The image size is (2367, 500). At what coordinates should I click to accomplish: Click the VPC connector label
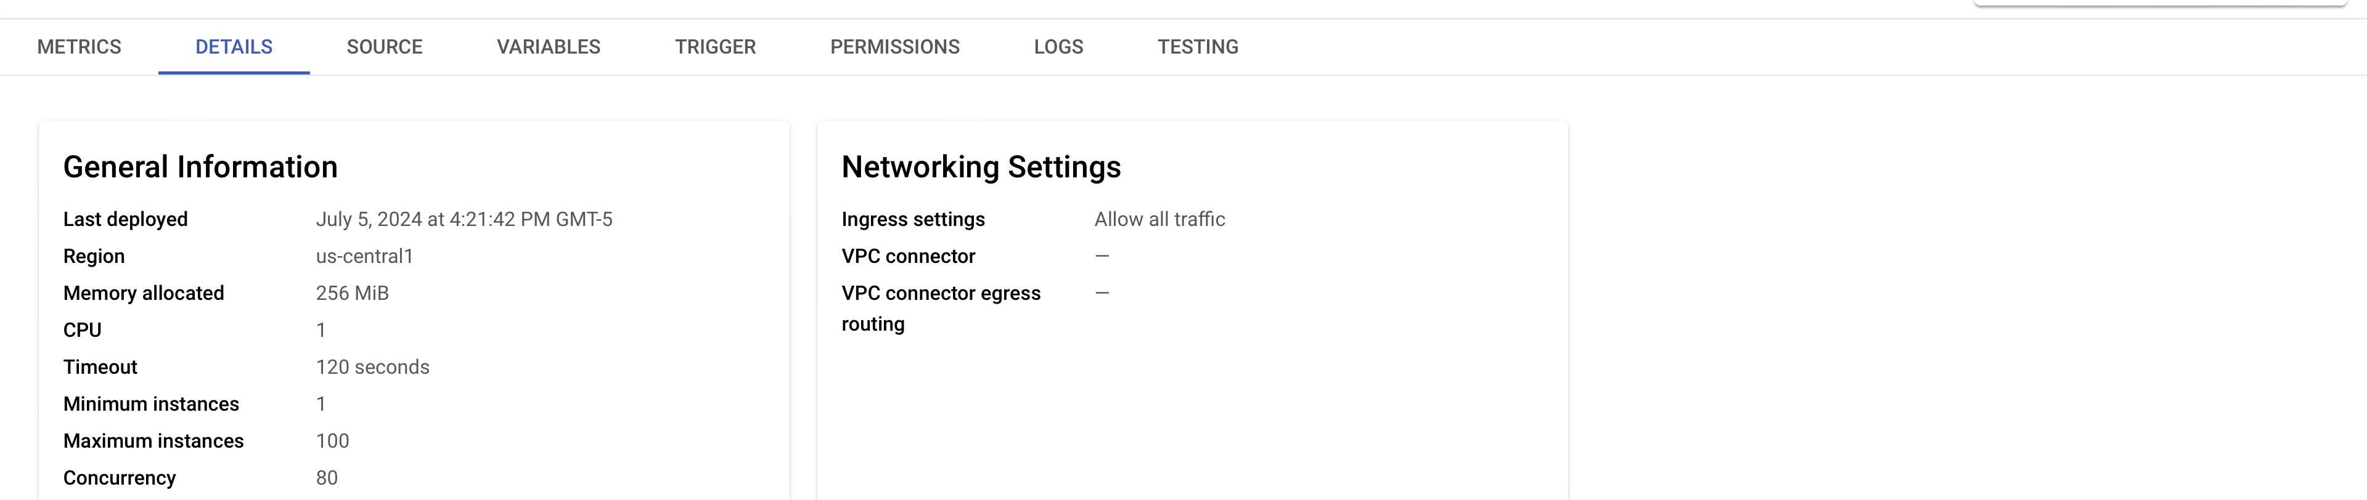908,256
